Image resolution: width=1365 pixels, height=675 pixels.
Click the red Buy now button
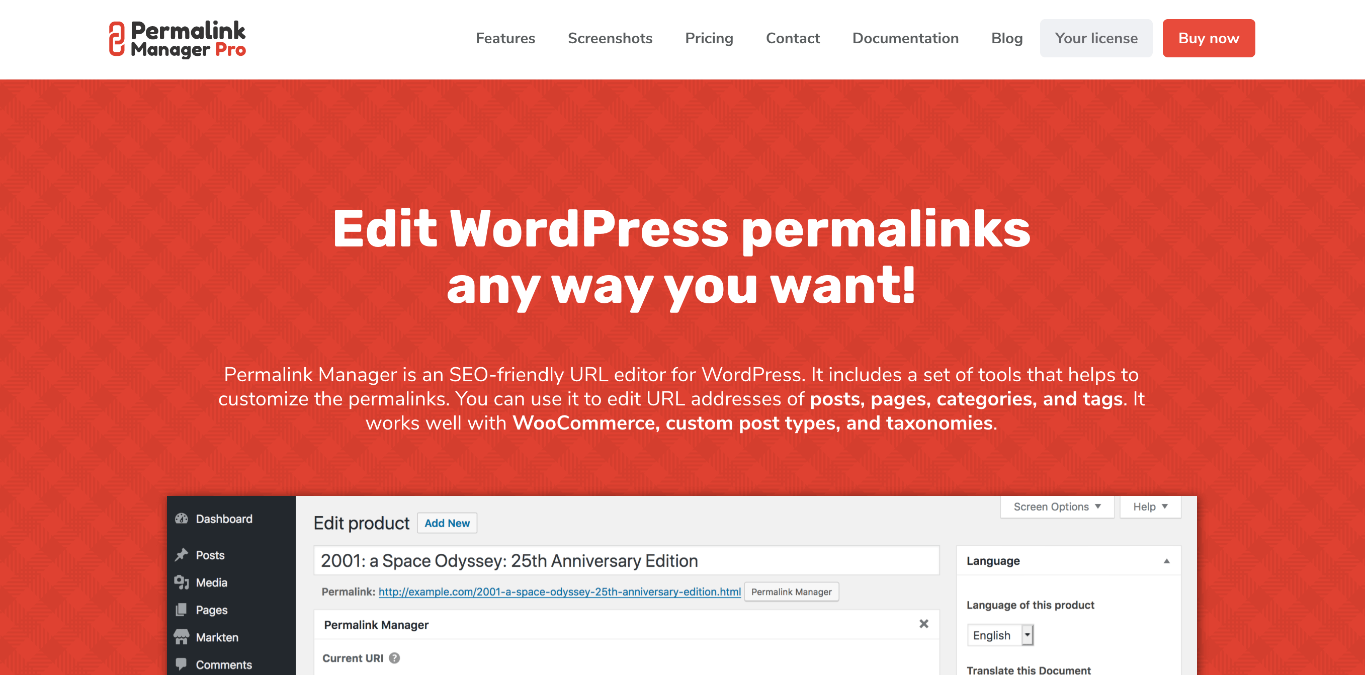(1208, 38)
